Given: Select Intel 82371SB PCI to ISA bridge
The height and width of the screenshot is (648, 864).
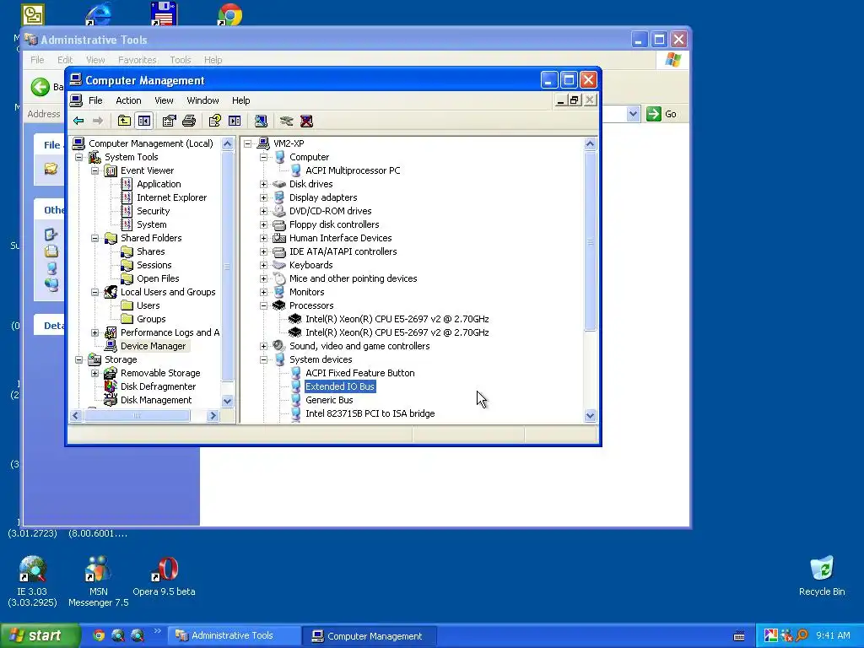Looking at the screenshot, I should tap(370, 413).
